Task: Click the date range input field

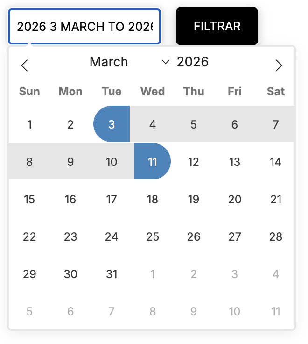Action: point(84,27)
